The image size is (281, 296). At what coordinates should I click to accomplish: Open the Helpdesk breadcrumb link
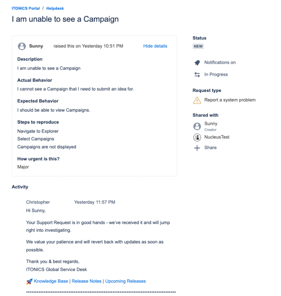[55, 9]
